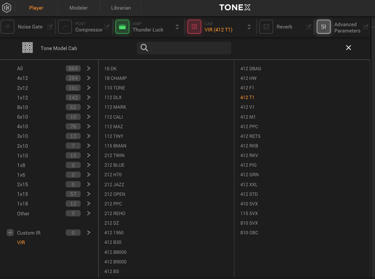Open the Reverb edit icon

pyautogui.click(x=309, y=27)
